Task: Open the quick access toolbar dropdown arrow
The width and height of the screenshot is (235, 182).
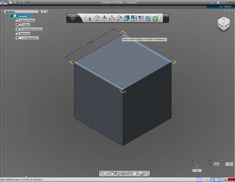Action: click(27, 2)
